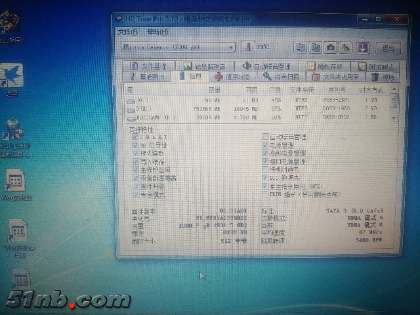This screenshot has height=315, width=420.
Task: Toggle the 接口电源管理 checkbox
Action: click(265, 161)
